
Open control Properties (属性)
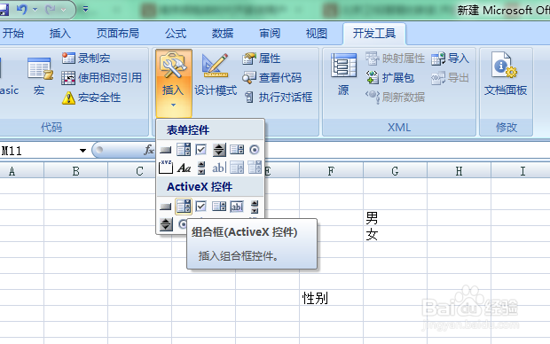tap(262, 59)
